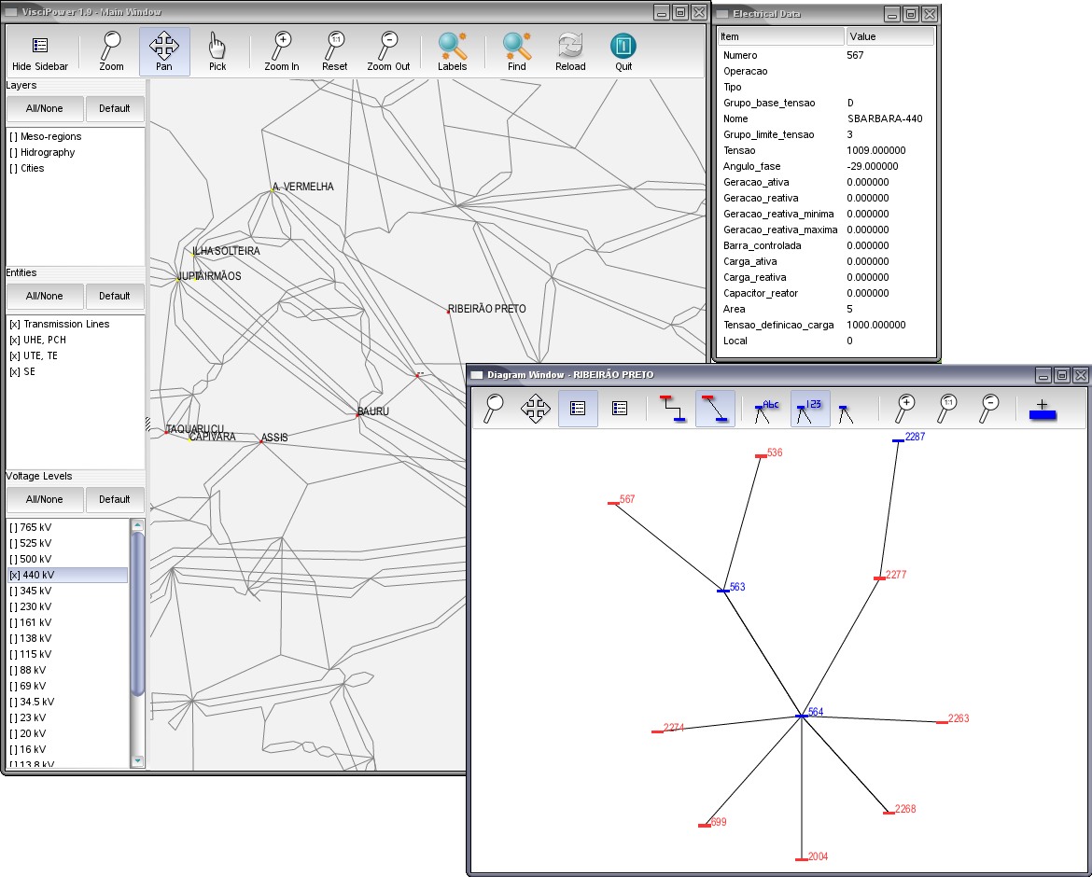1092x877 pixels.
Task: Reset the map zoom to 1:1 in main toolbar
Action: tap(335, 51)
